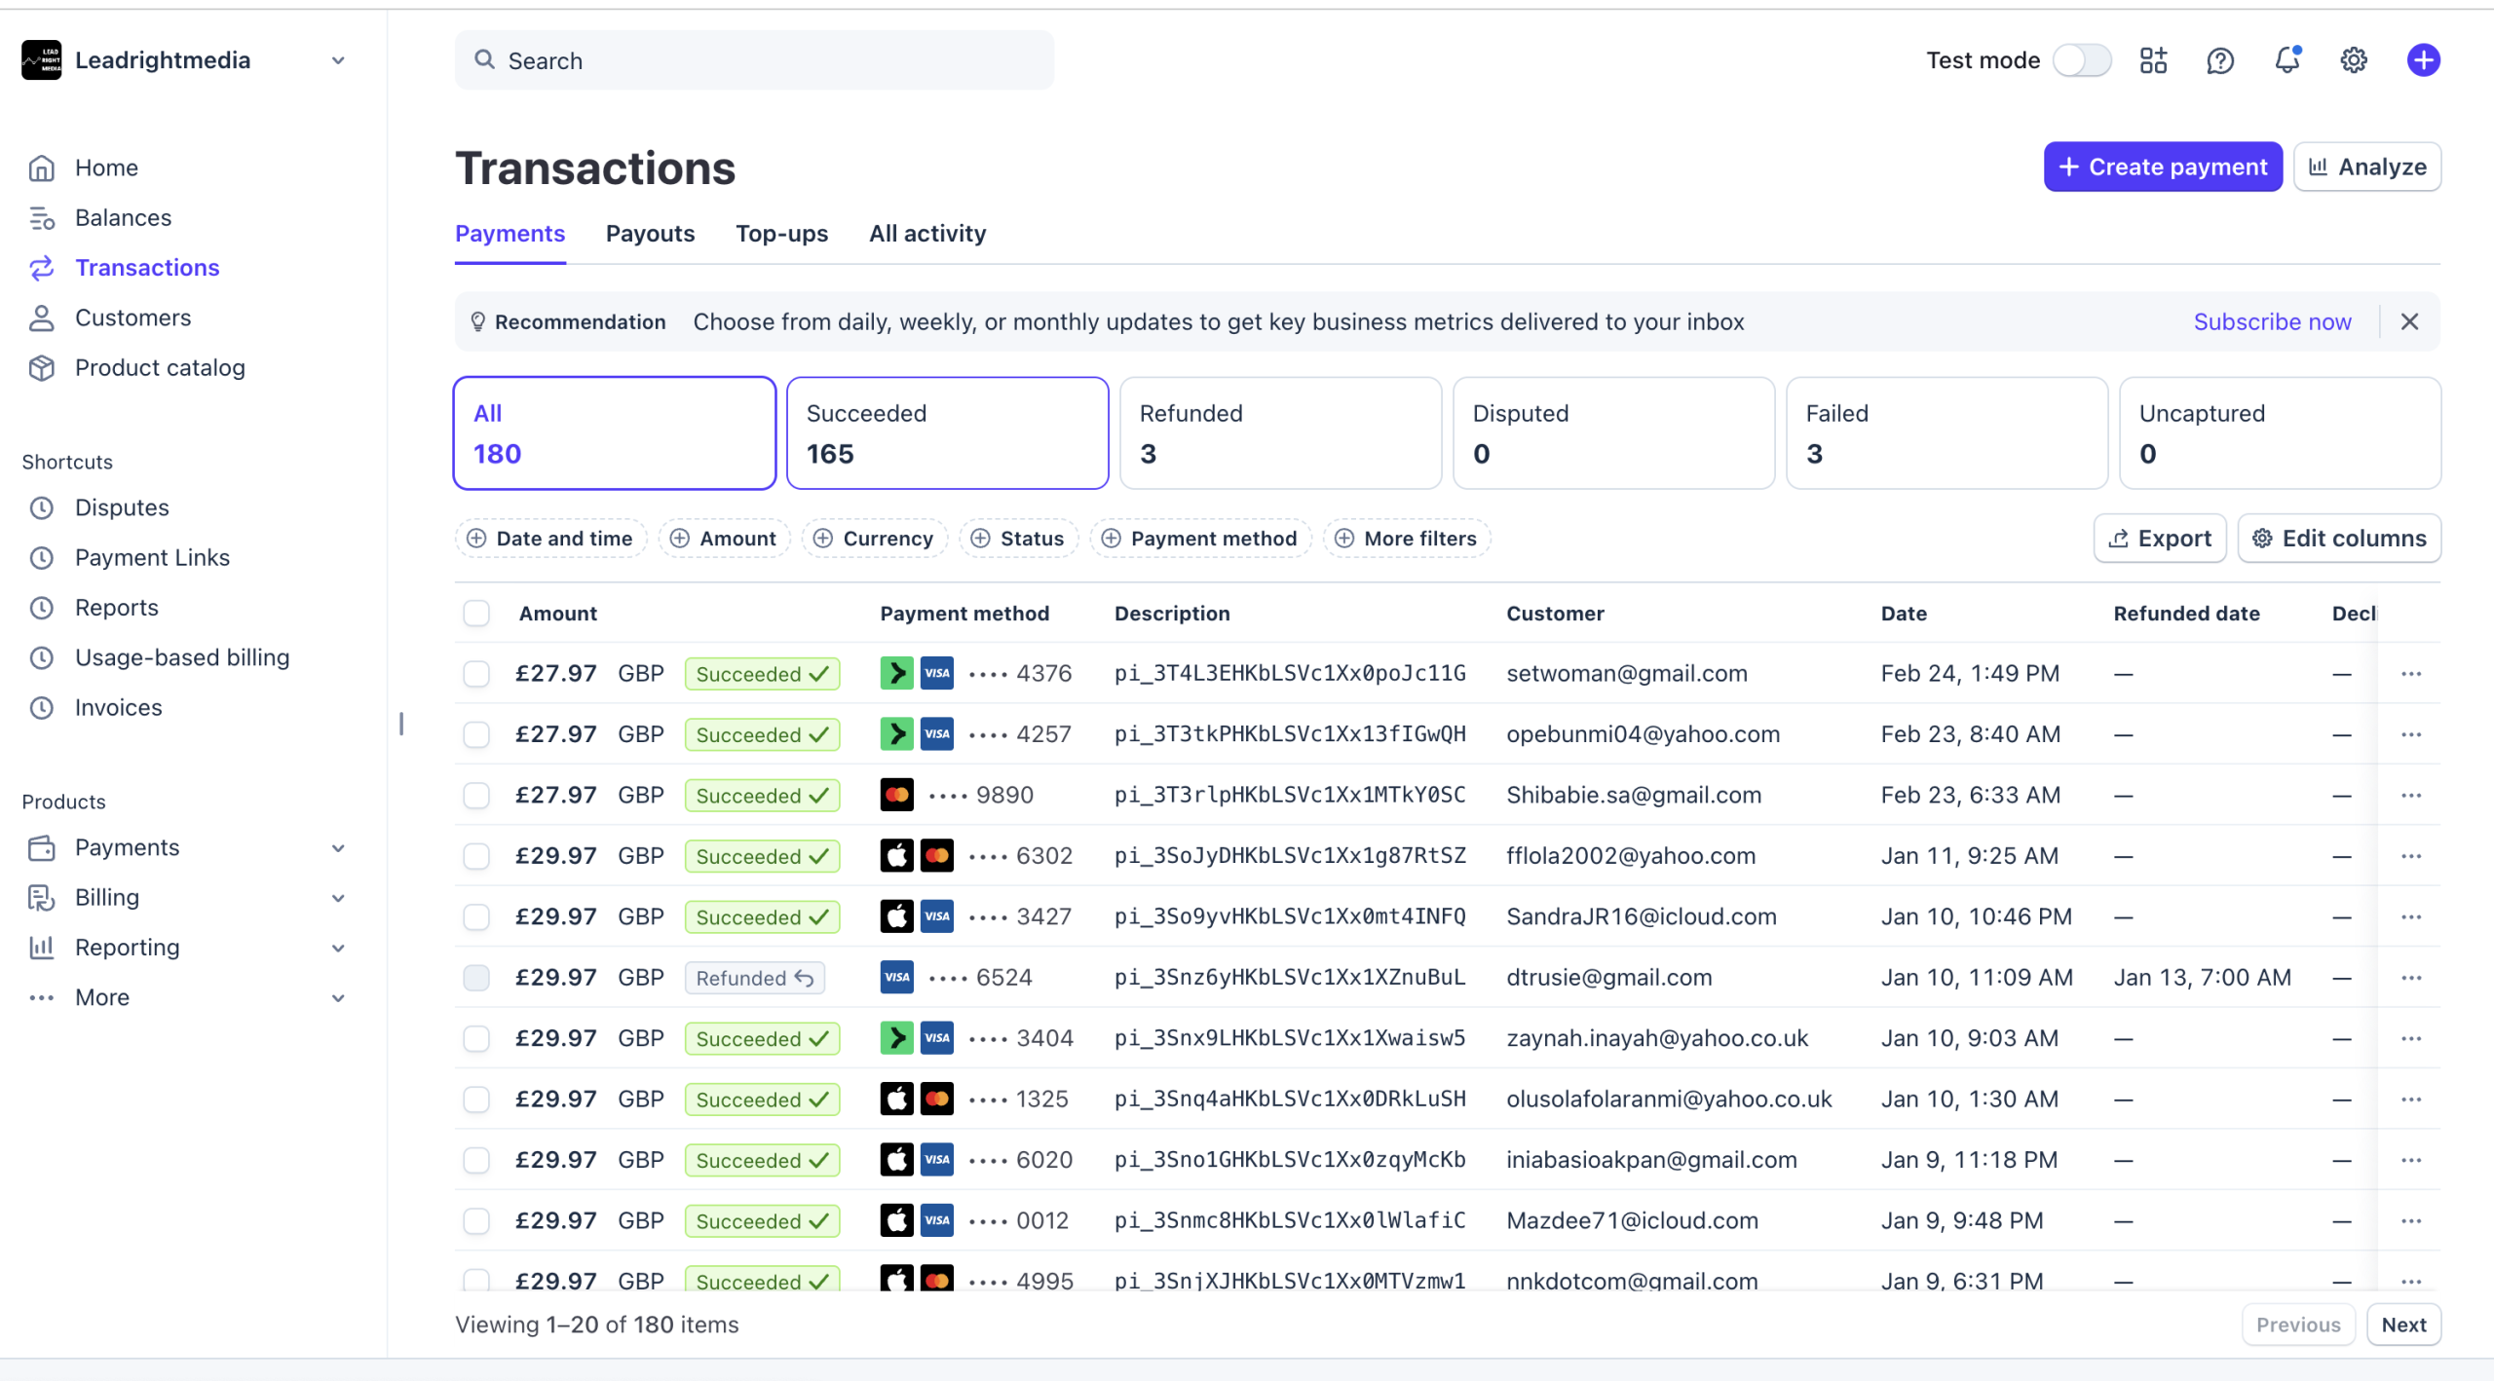Open Balances from the sidebar
This screenshot has width=2494, height=1381.
(x=123, y=217)
